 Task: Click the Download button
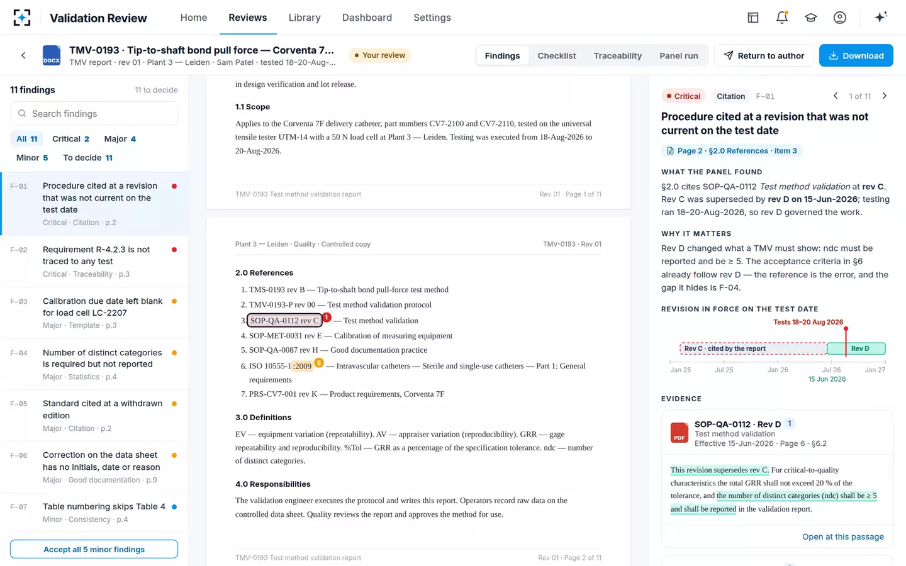[x=856, y=55]
